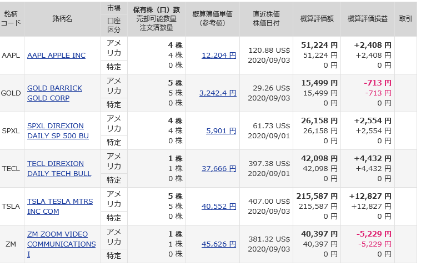Click the 概算評価額 column header
Viewport: 421px width, 266px height.
tap(317, 18)
